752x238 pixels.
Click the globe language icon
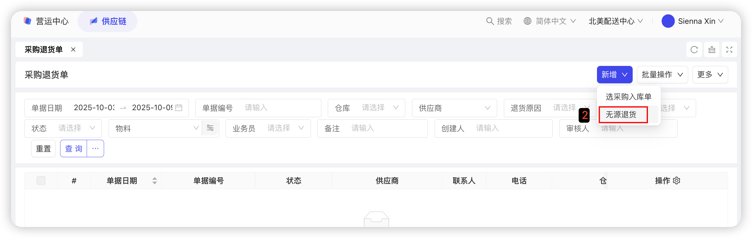527,21
